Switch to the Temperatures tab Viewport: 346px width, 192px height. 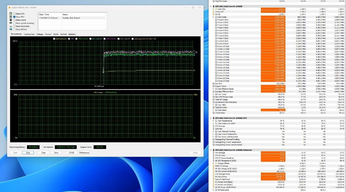tap(16, 34)
